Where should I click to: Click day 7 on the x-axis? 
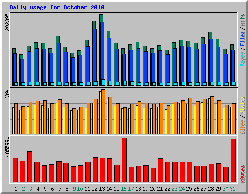pyautogui.click(x=60, y=189)
